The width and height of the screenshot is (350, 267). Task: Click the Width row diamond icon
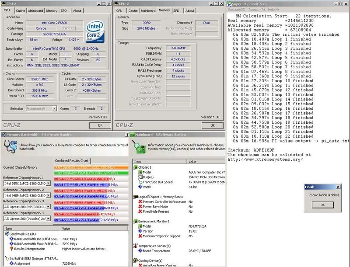point(140,187)
